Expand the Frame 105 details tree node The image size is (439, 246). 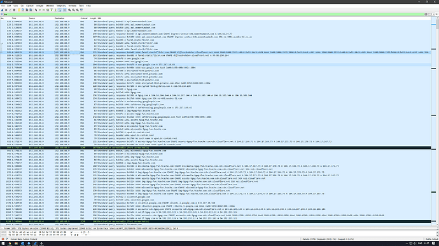pos(2,228)
